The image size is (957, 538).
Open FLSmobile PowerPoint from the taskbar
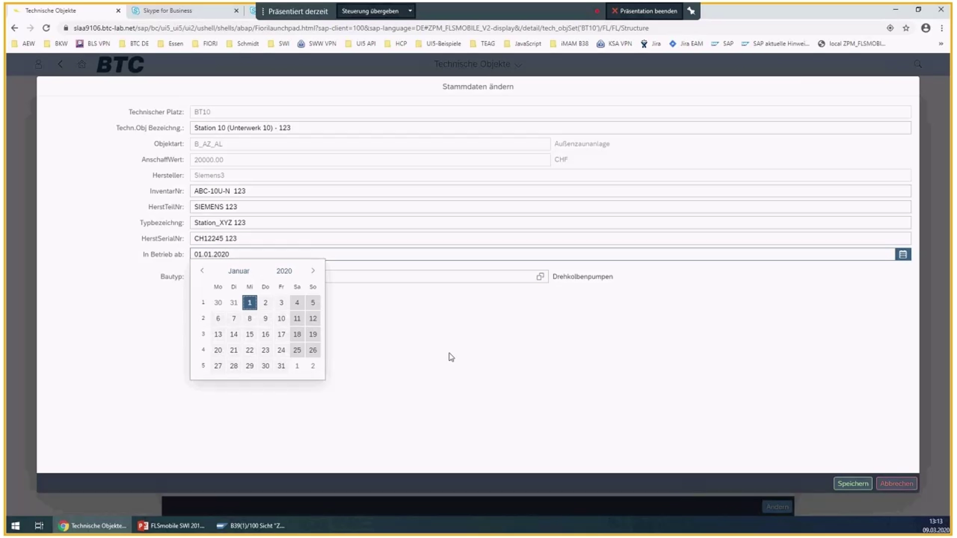point(171,526)
